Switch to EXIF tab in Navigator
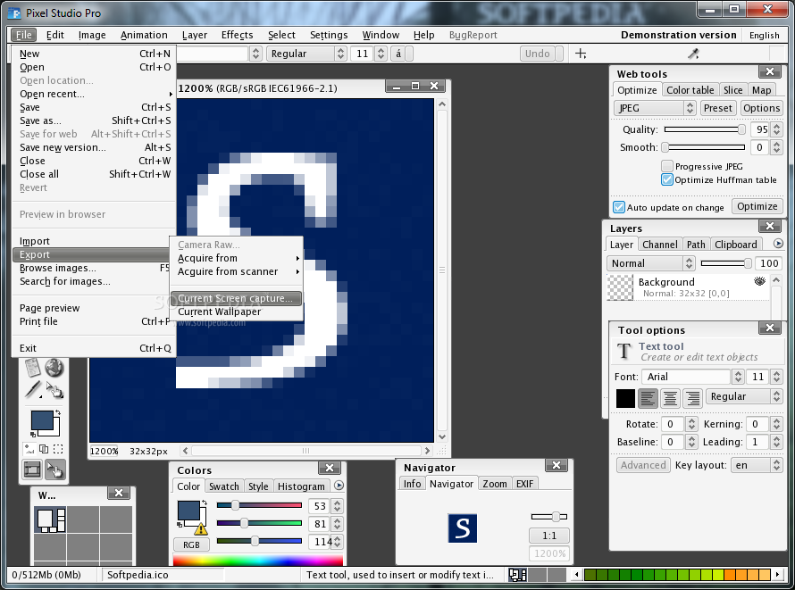795x590 pixels. coord(524,484)
